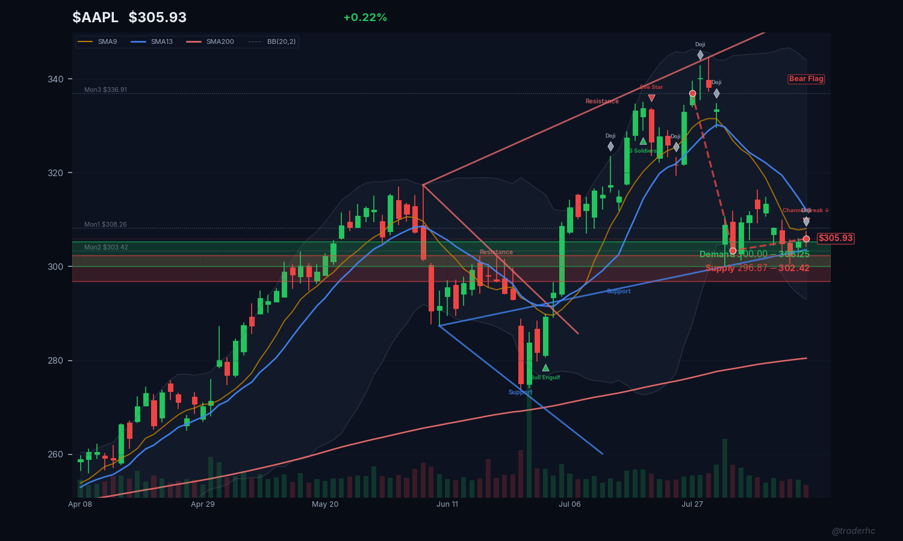Viewport: 903px width, 541px height.
Task: Click the Resistance label on the upper channel line
Action: pos(602,101)
